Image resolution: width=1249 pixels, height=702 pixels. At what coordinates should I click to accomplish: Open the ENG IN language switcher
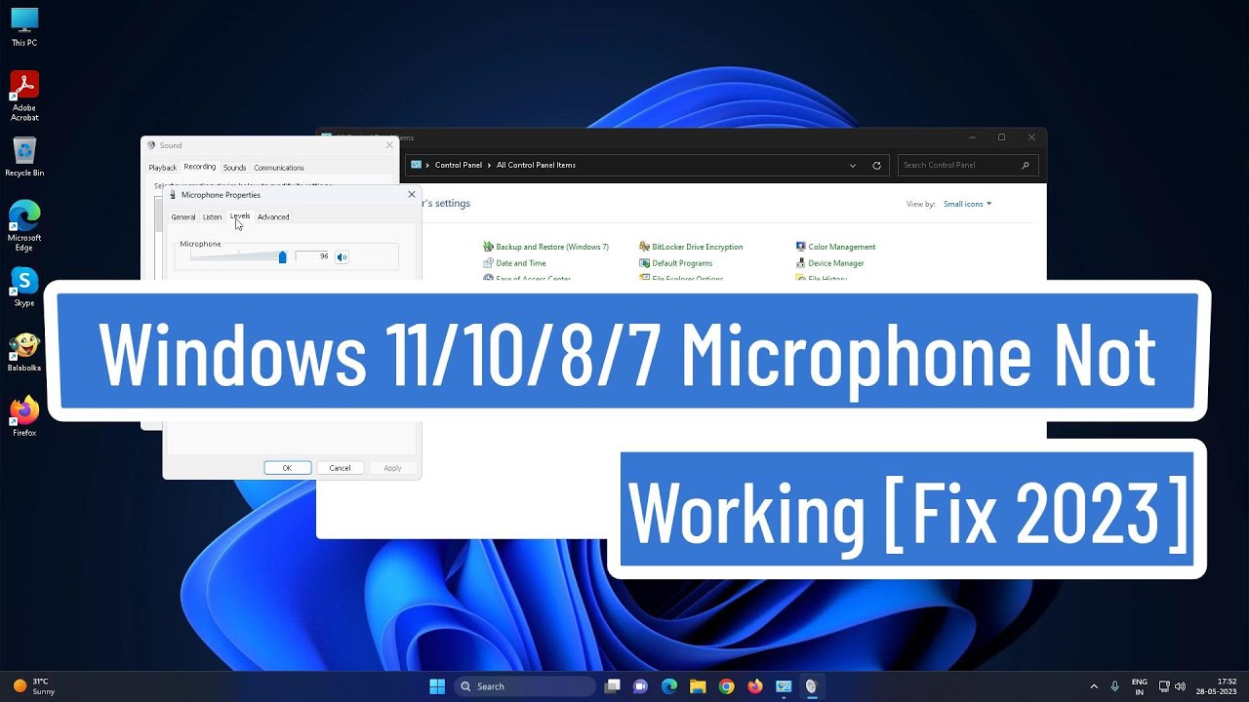[1140, 686]
